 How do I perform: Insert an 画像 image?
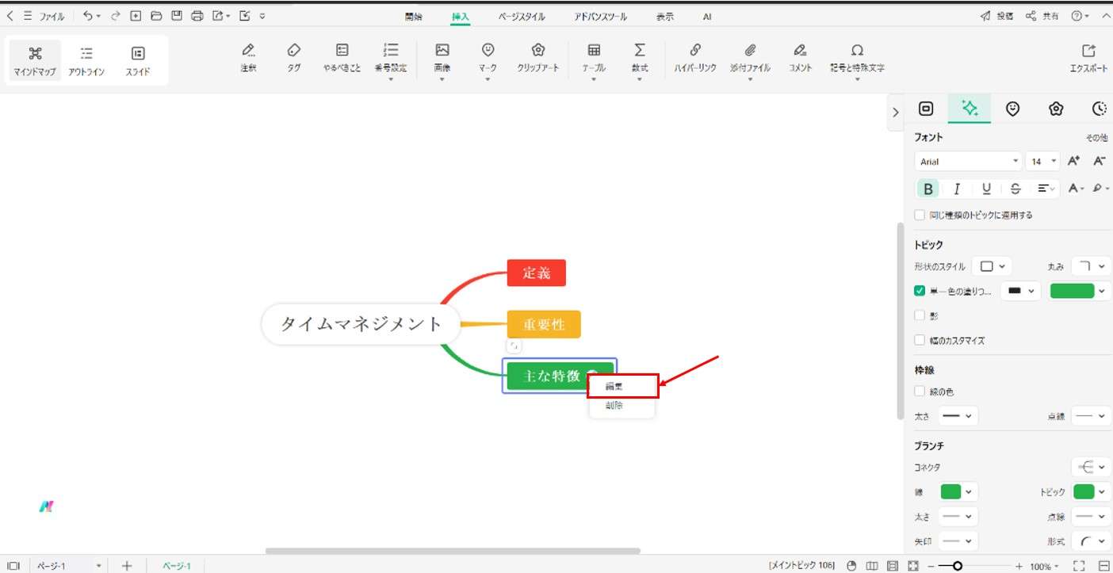[442, 60]
